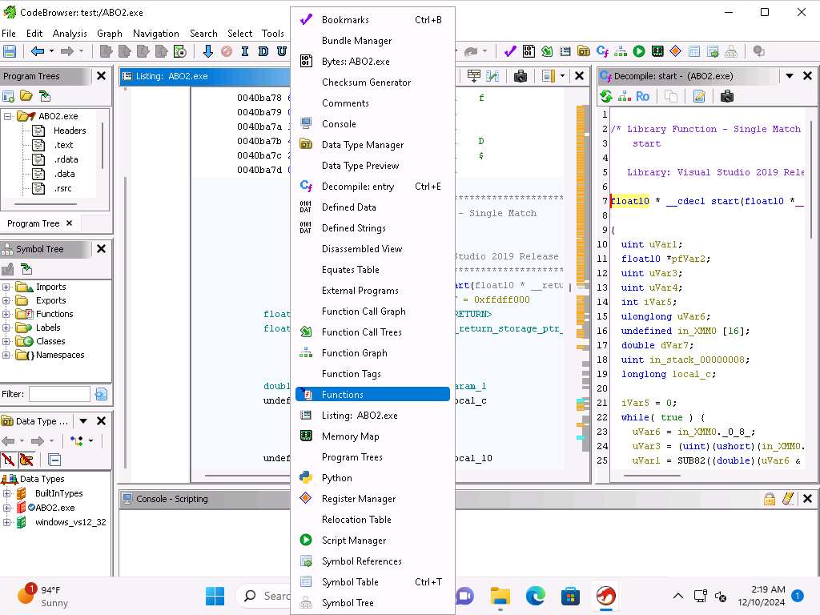The image size is (820, 615).
Task: Open the Decompile panel dropdown menu arrow
Action: click(789, 76)
